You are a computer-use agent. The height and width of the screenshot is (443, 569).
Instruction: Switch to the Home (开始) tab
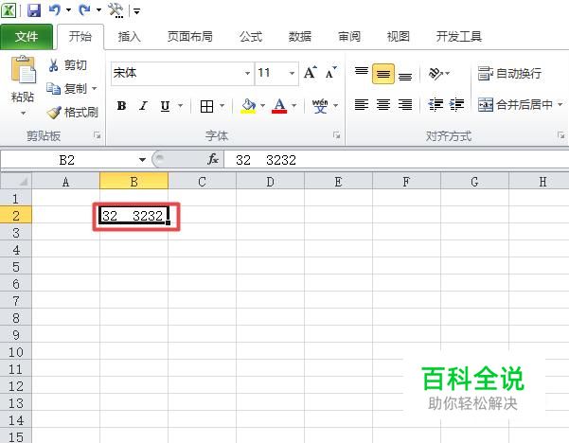(x=80, y=37)
